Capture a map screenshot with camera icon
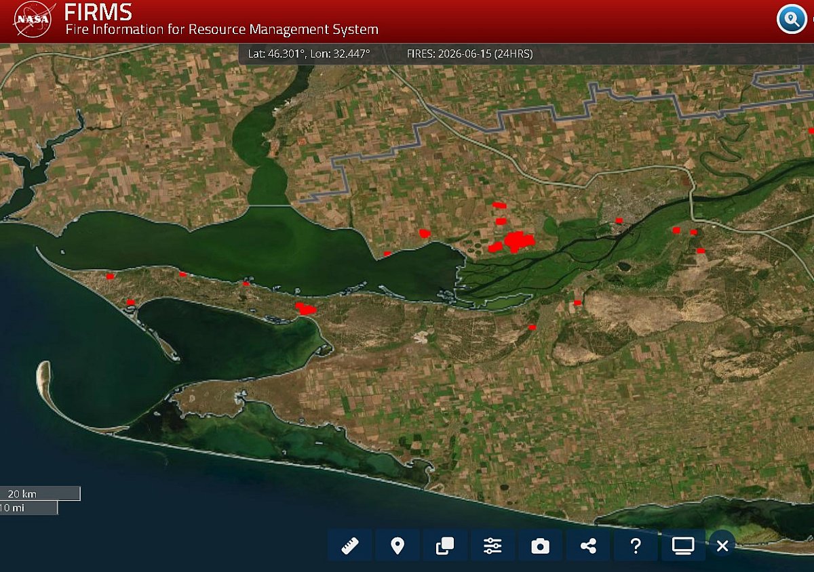814x572 pixels. (540, 546)
